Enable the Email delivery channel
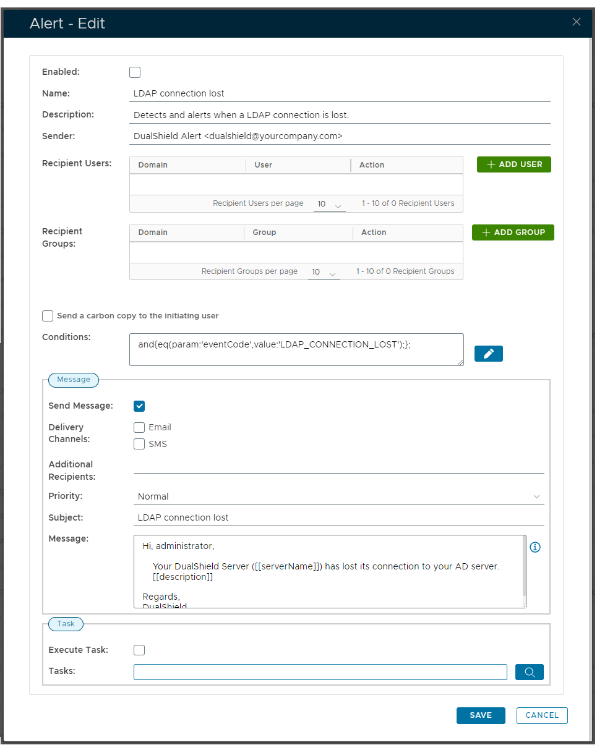Viewport: 597px width, 745px height. (x=139, y=427)
